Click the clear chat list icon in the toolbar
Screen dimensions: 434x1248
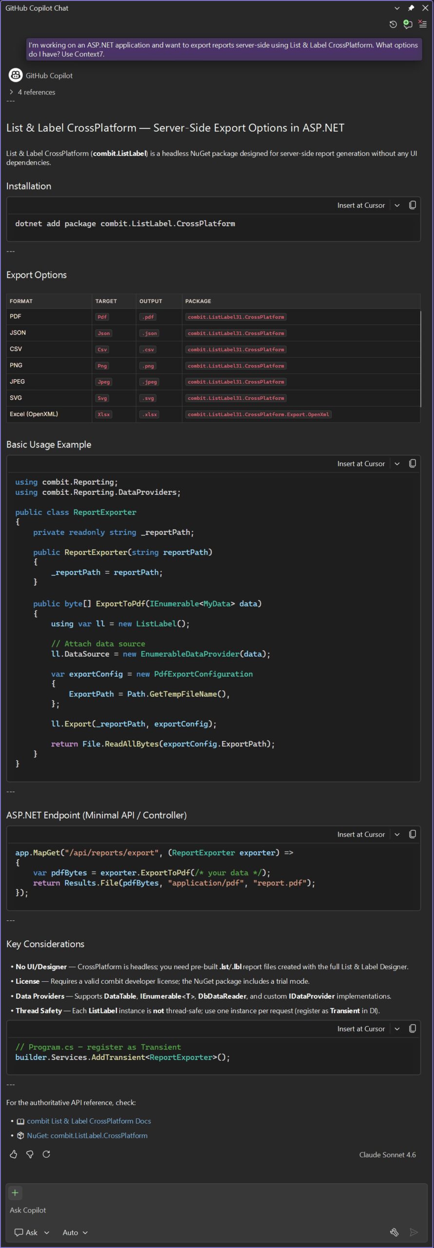click(x=422, y=24)
